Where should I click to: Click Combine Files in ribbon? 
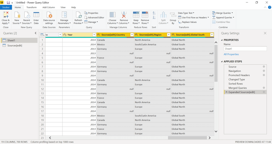(221, 22)
